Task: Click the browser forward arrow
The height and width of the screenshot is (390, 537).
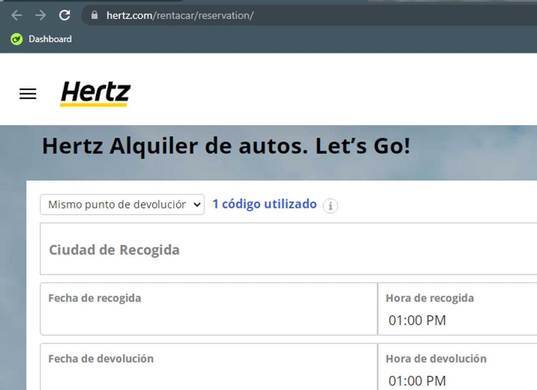Action: pyautogui.click(x=40, y=15)
